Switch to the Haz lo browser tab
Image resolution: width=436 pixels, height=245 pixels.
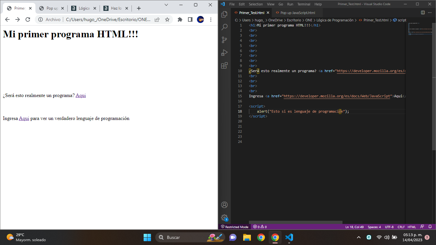[116, 8]
